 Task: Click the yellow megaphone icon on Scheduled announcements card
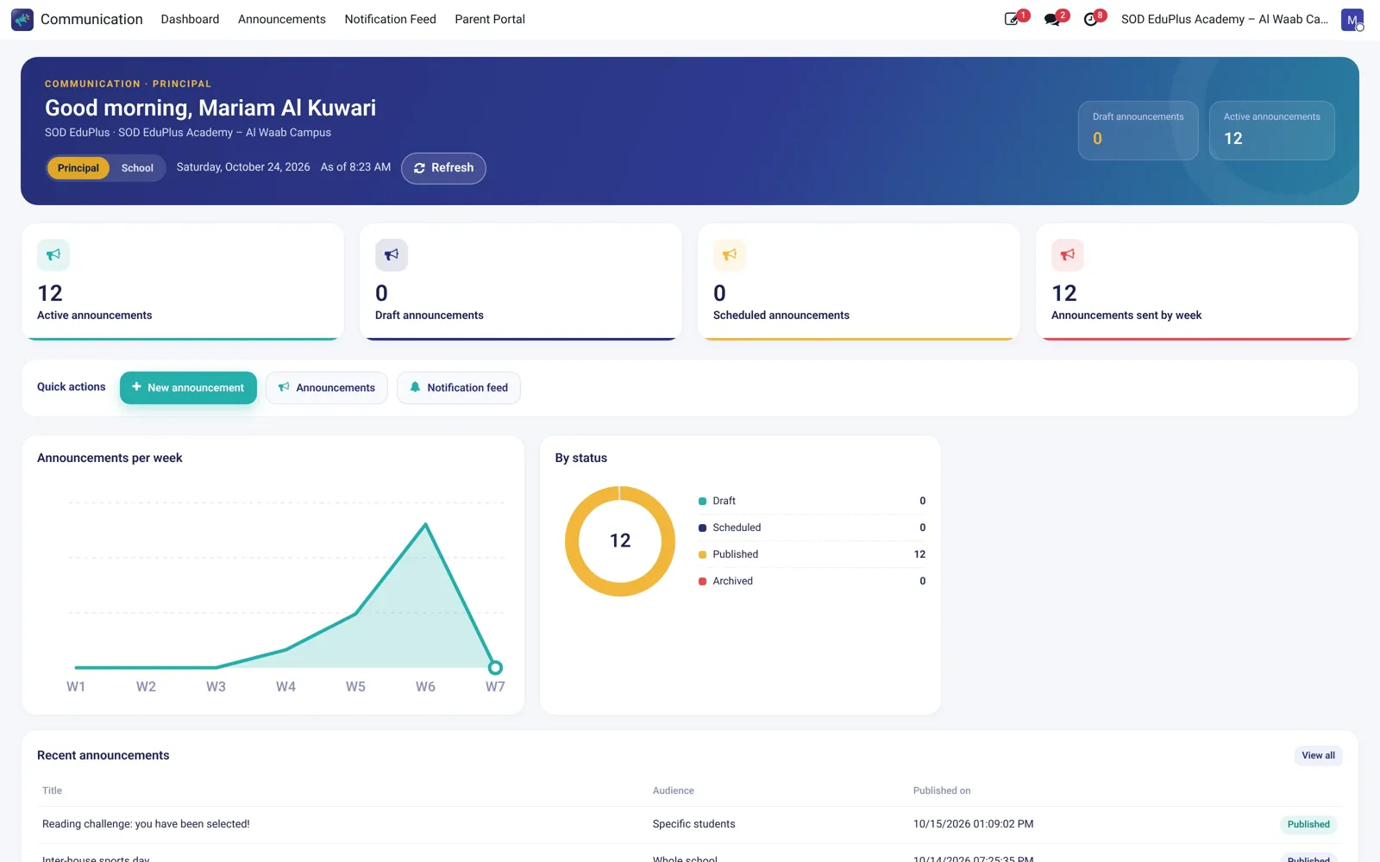pos(730,255)
